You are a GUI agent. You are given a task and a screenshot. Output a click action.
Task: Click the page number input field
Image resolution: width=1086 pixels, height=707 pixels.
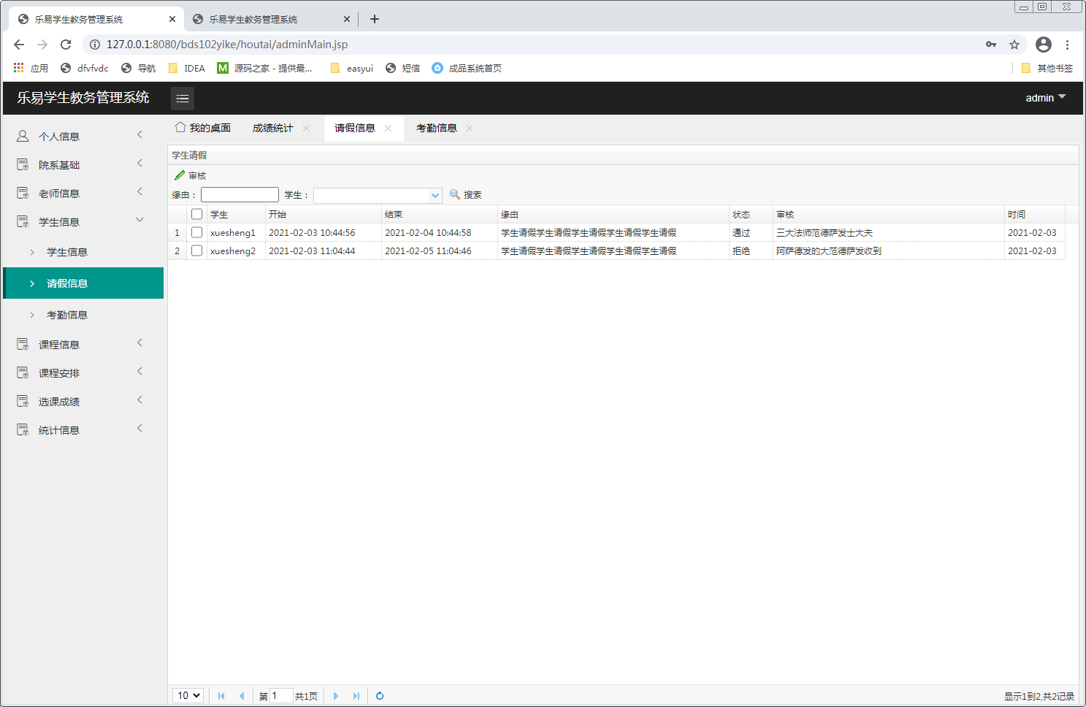[281, 696]
